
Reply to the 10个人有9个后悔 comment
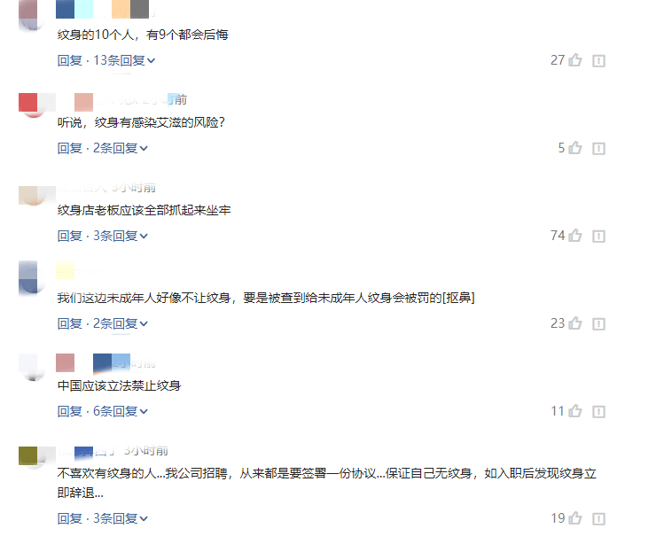point(70,60)
